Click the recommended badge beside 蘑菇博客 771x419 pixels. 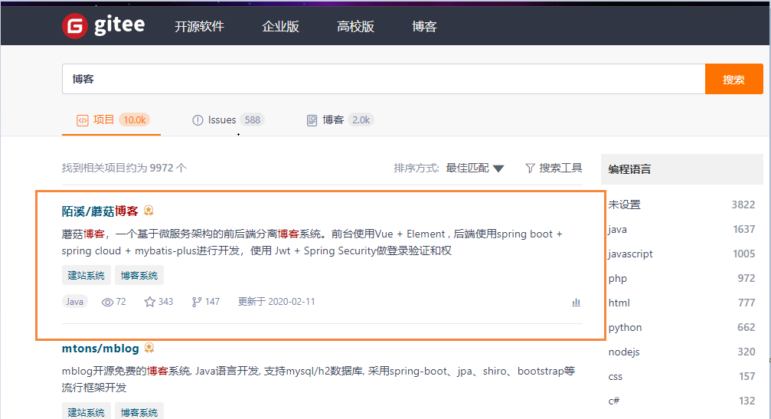pos(149,211)
